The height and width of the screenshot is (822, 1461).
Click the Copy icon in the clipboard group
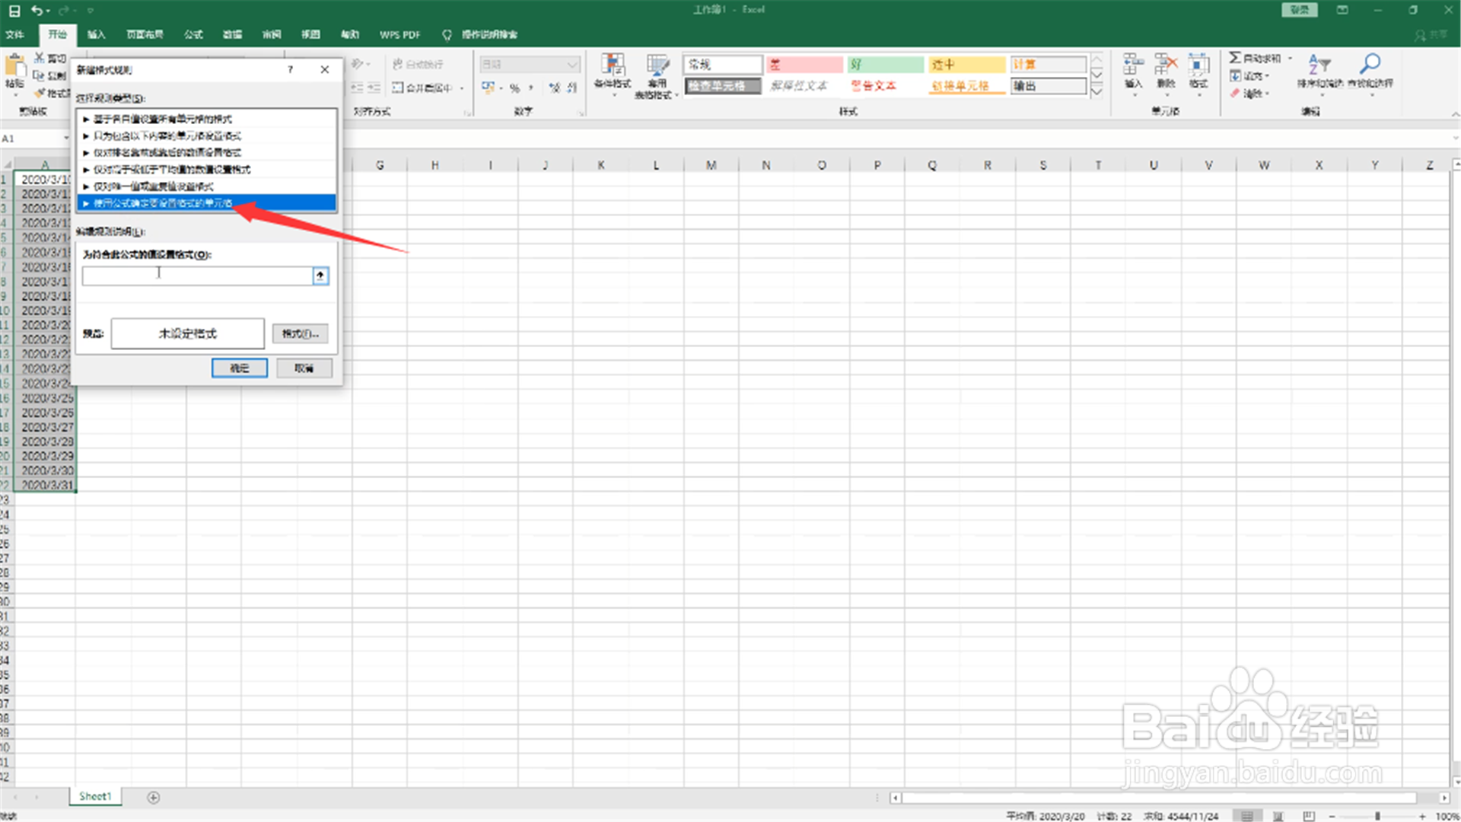click(39, 75)
